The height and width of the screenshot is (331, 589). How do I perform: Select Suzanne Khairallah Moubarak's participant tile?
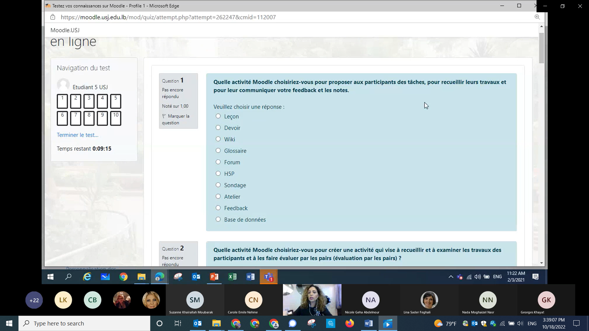click(x=195, y=300)
